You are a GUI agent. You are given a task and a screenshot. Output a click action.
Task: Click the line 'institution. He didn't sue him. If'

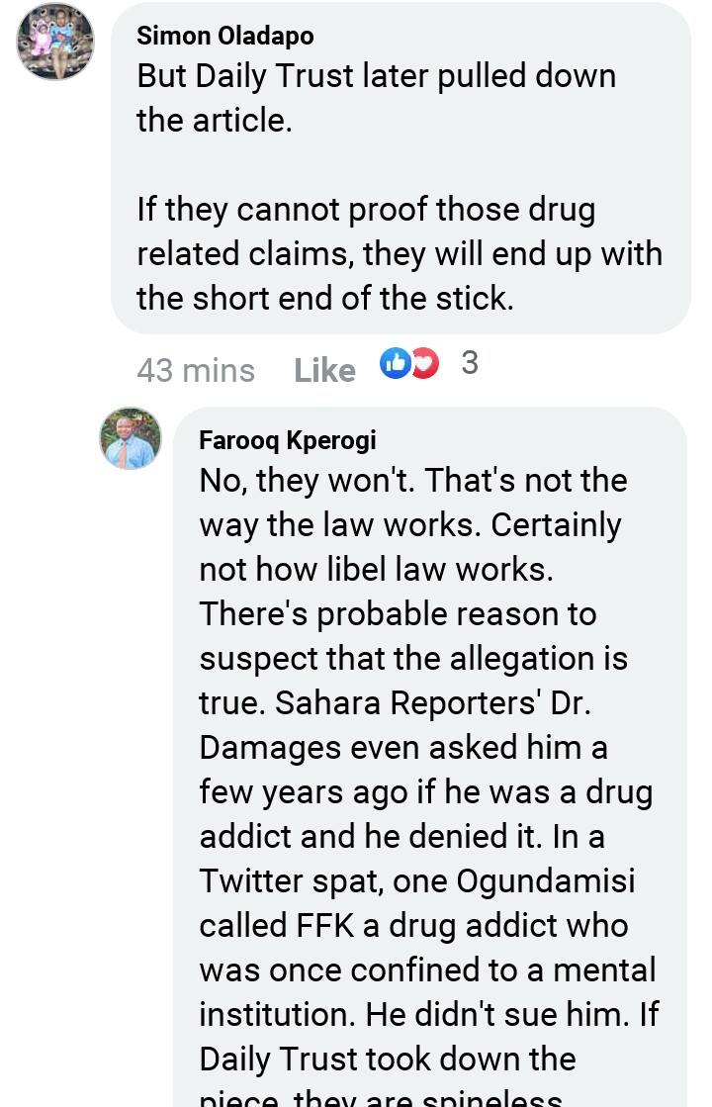coord(429,1015)
